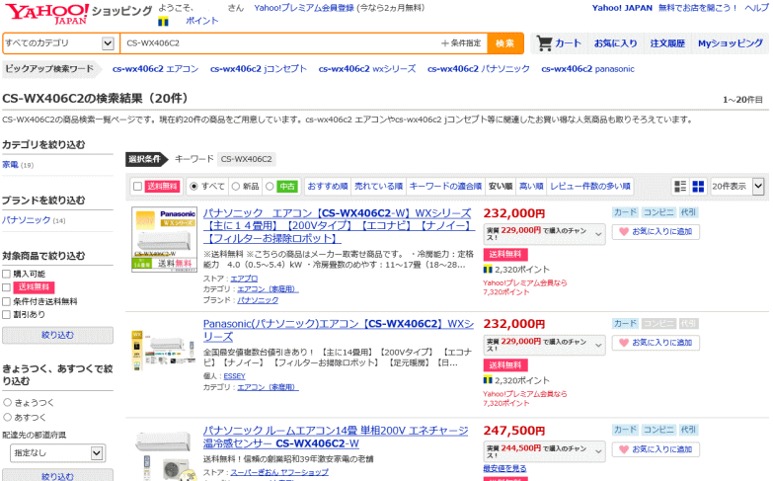Click Yahoo!プレミアム会員登録 link
This screenshot has height=481, width=773.
(x=304, y=8)
